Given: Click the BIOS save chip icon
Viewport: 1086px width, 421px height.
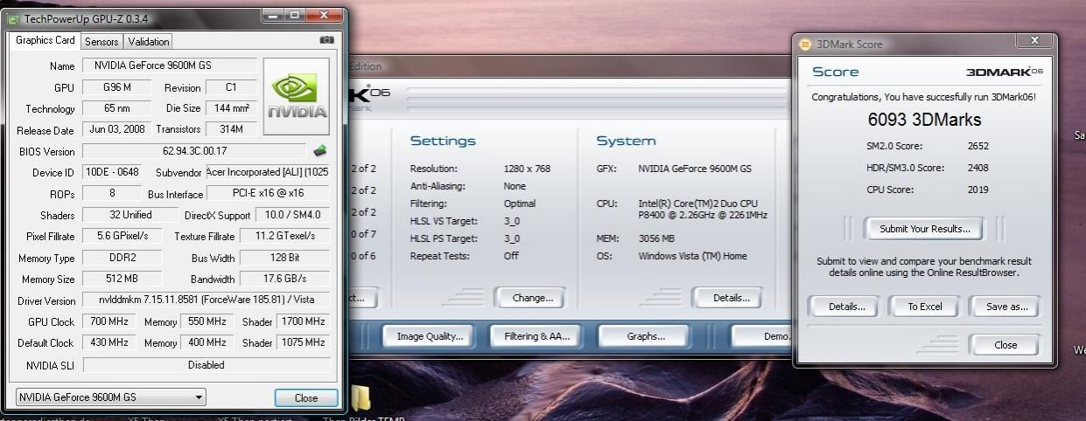Looking at the screenshot, I should click(x=319, y=150).
